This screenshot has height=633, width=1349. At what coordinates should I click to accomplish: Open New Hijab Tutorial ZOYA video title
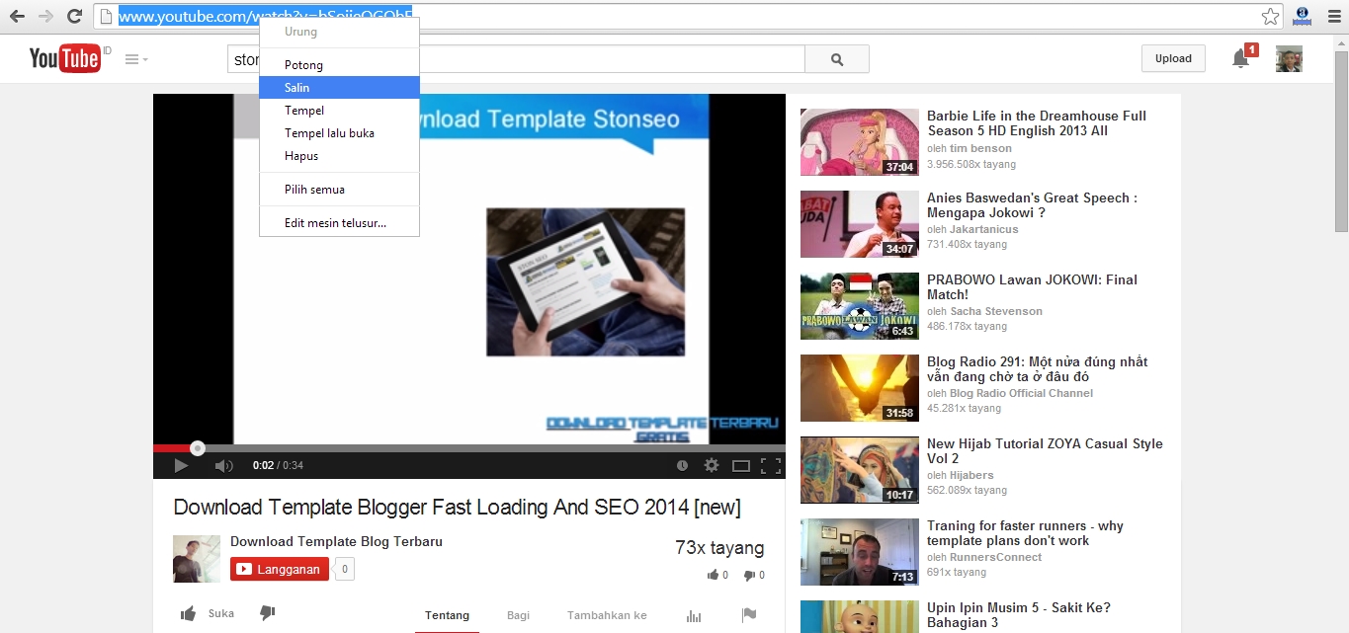pyautogui.click(x=1045, y=451)
